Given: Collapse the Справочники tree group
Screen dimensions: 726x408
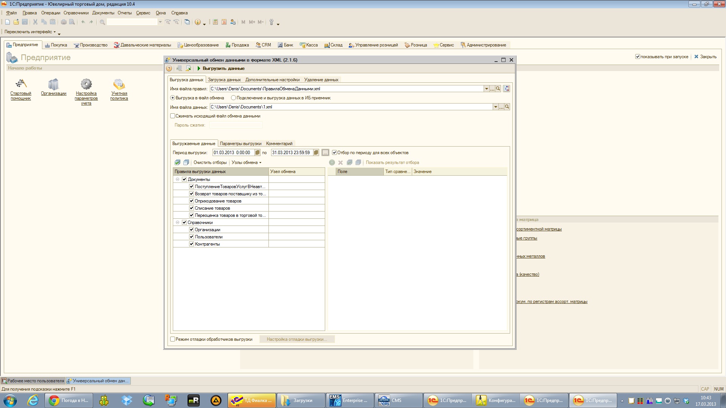Looking at the screenshot, I should tap(177, 223).
